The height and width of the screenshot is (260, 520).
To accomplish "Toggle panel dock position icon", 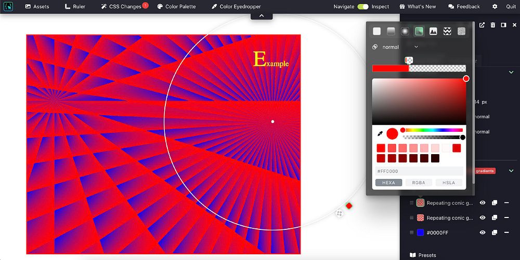I will [503, 25].
